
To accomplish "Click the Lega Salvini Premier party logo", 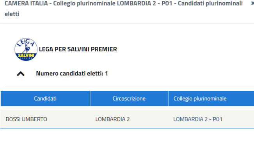I will pyautogui.click(x=26, y=49).
